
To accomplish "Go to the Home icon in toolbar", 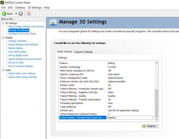I will tap(29, 13).
